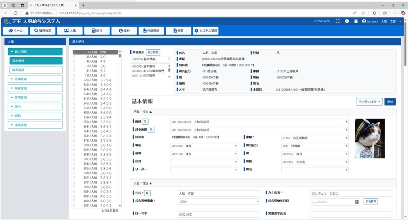
Task: Open the 職位 dropdown showing 課長
Action: (204, 146)
